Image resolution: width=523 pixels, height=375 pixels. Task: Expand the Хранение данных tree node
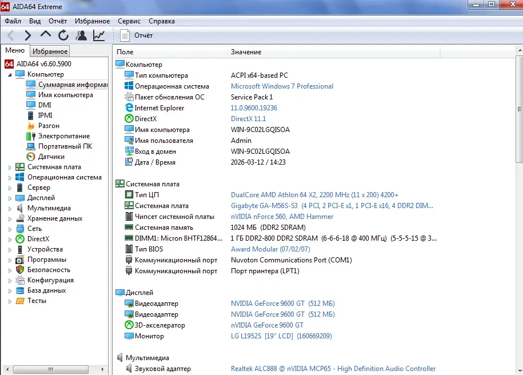[10, 219]
